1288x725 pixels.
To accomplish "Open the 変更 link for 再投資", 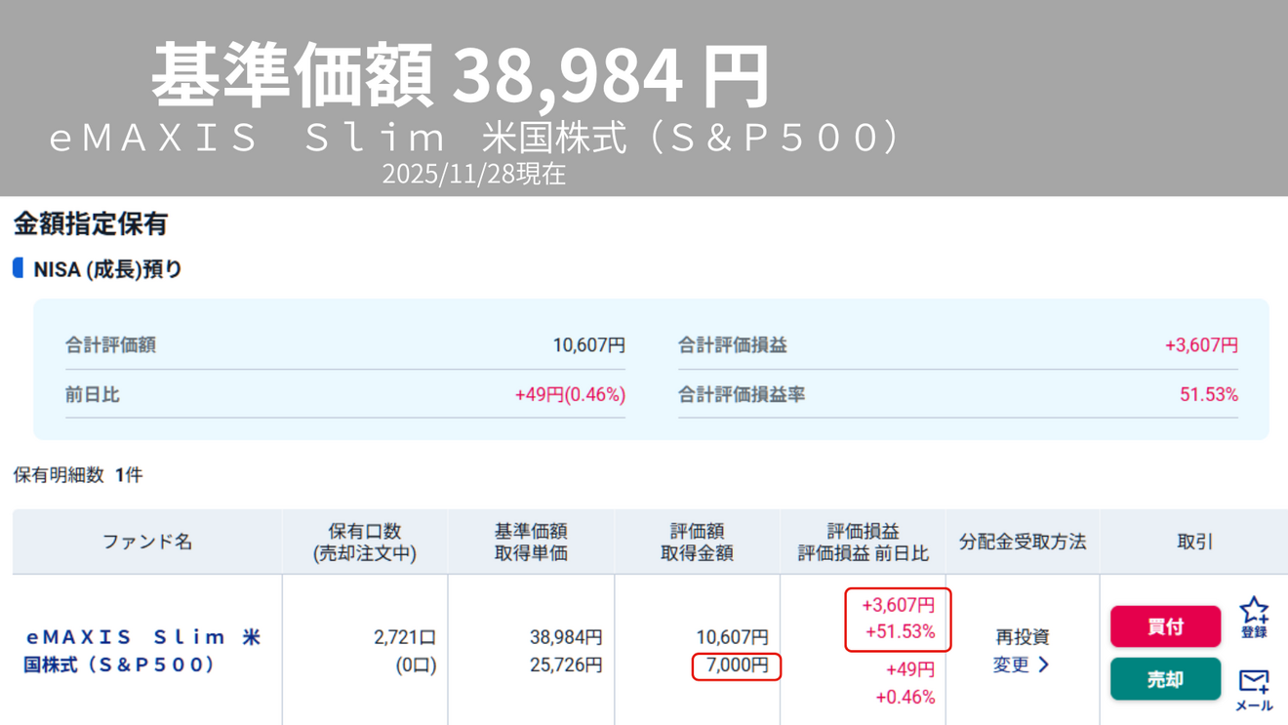I will coord(1022,665).
